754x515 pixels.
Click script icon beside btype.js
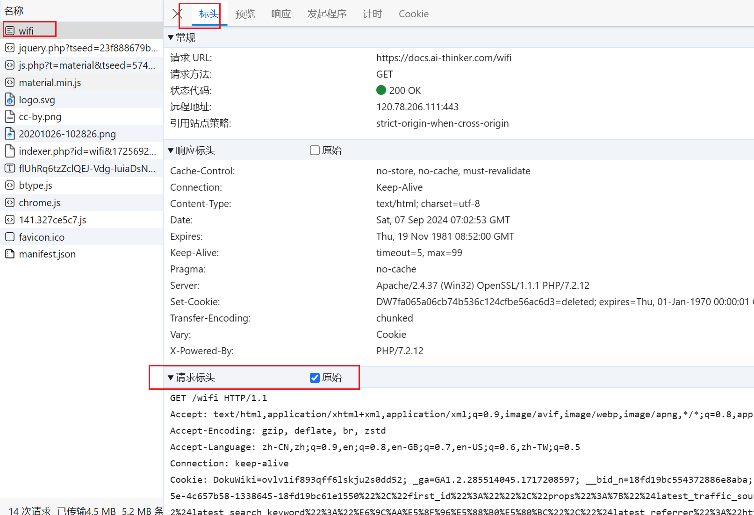pos(10,186)
